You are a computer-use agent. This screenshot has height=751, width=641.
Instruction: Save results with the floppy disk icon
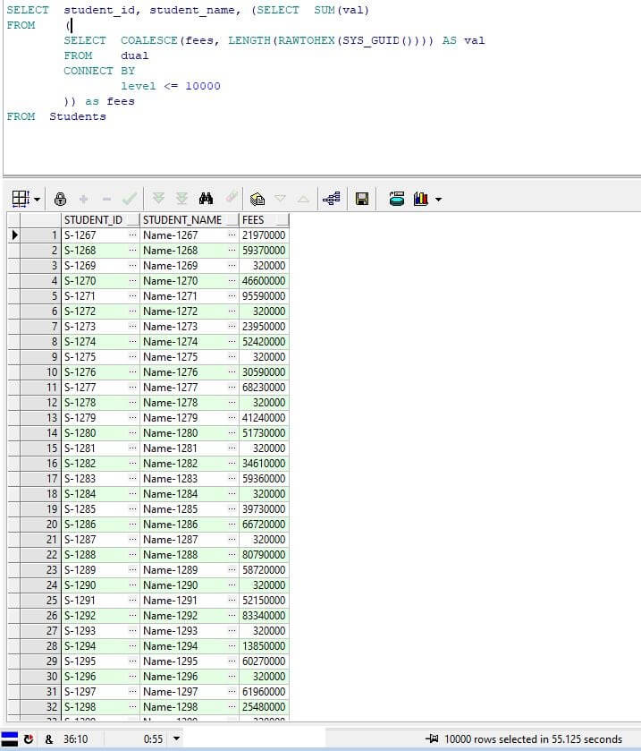point(362,199)
